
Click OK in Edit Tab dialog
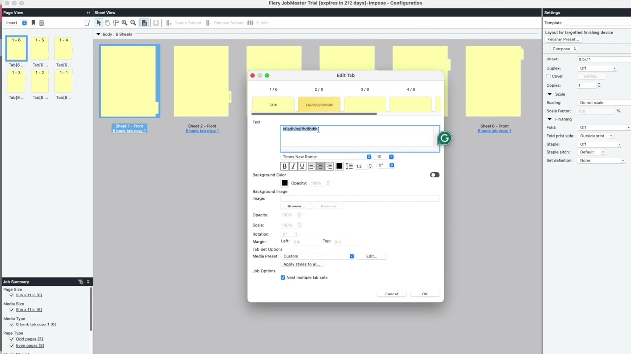[425, 294]
